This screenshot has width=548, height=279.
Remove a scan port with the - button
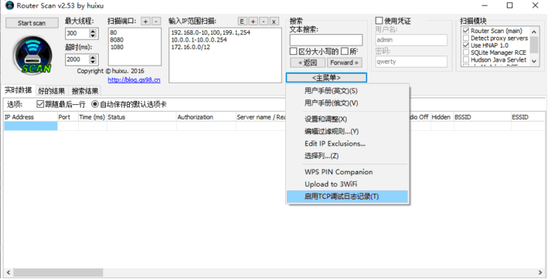coord(156,22)
